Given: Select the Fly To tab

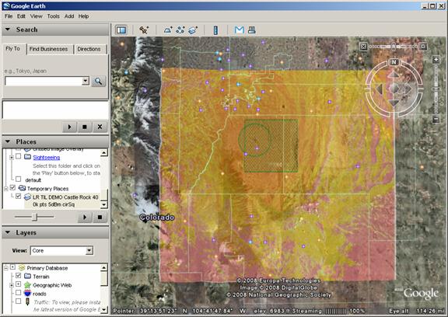Looking at the screenshot, I should (x=13, y=49).
